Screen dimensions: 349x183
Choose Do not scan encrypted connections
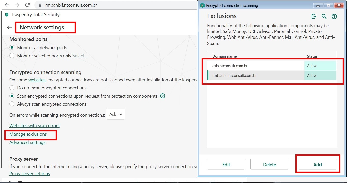tap(12, 88)
